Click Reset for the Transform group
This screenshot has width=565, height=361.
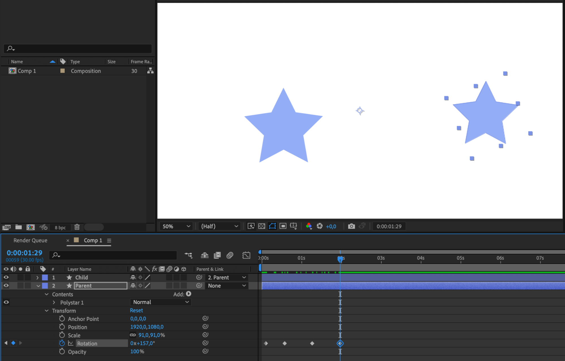click(x=136, y=310)
